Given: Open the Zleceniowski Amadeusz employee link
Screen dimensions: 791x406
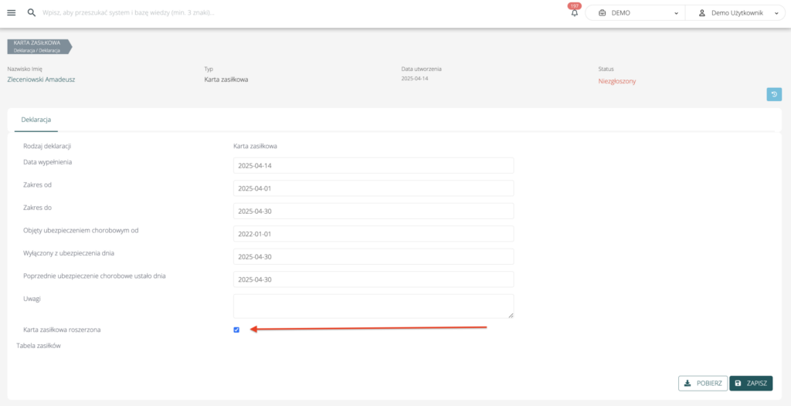Looking at the screenshot, I should (x=41, y=80).
